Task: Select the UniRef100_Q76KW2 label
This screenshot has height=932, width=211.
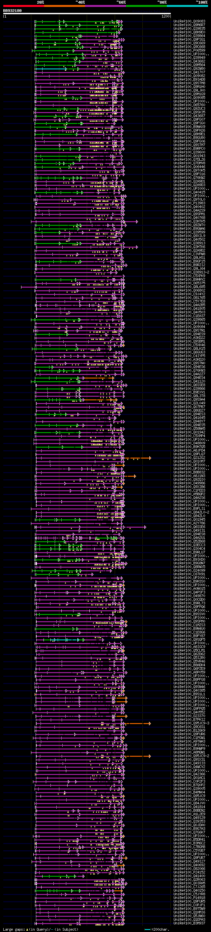Action: [x=189, y=178]
